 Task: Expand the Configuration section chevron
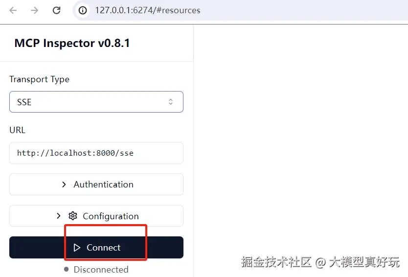coord(59,216)
